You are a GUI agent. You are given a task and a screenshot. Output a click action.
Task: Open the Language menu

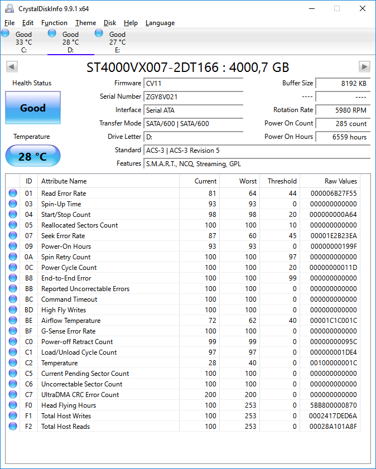[160, 23]
